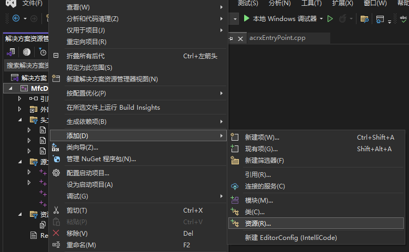Click the search box 搜索解决方案资源管理器
This screenshot has width=409, height=252.
(27, 65)
